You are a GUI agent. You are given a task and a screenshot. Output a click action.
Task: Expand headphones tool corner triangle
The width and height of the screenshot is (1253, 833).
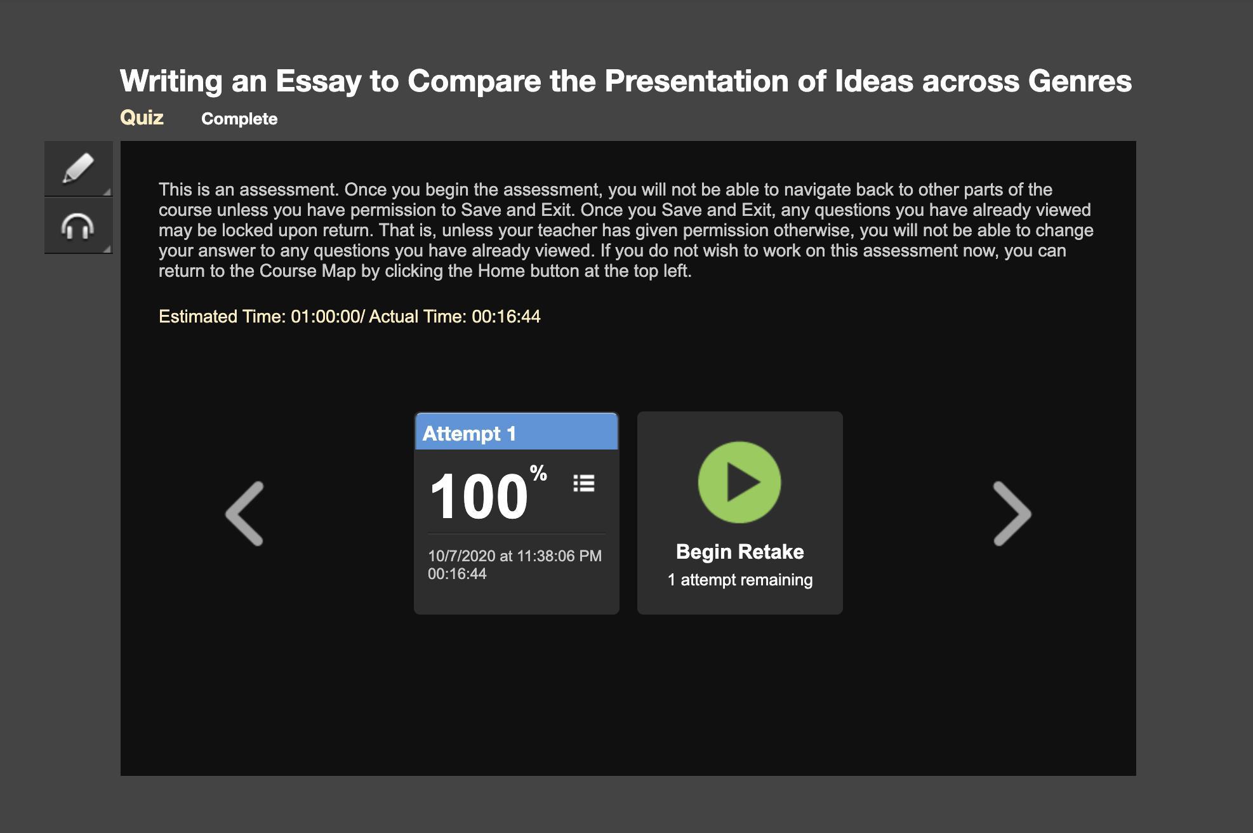pyautogui.click(x=107, y=249)
